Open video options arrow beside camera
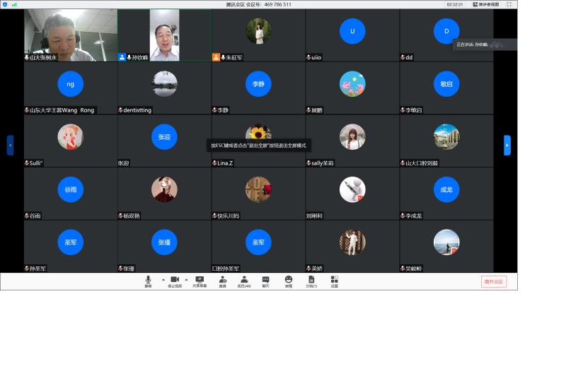This screenshot has height=371, width=566. [x=186, y=279]
